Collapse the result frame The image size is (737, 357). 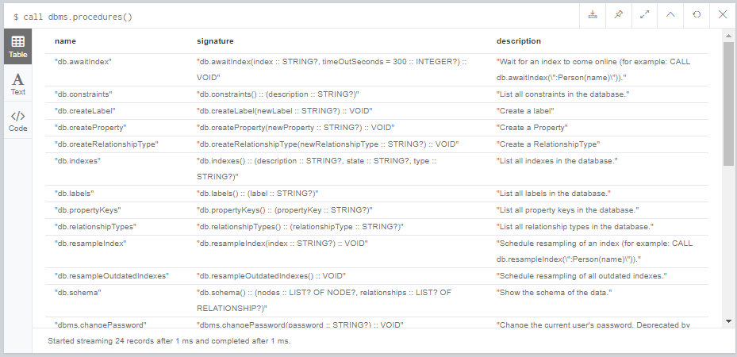[670, 14]
